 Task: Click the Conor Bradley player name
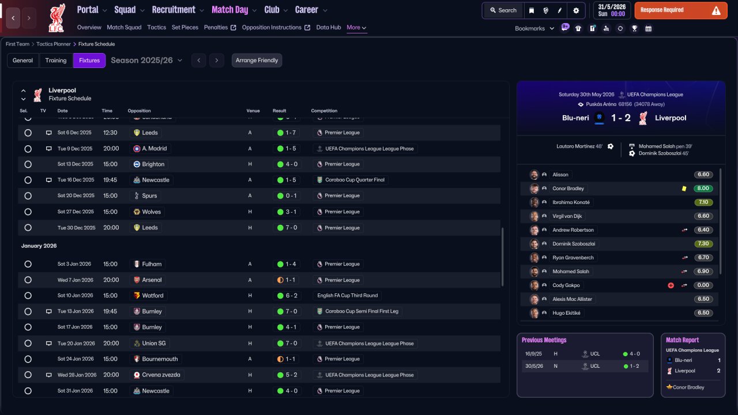568,188
